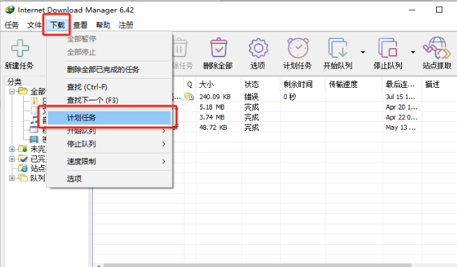Open the Start Queue dropdown arrow
The image size is (457, 267).
click(363, 52)
